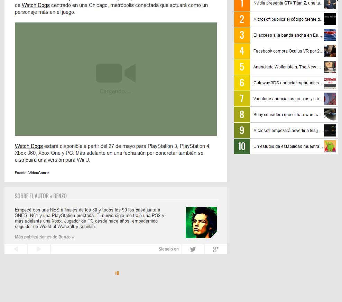
Task: Open 'Anunciado Wolfenstein: The New' headline
Action: click(287, 67)
